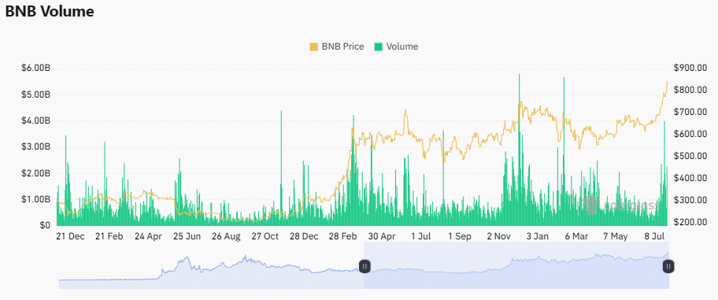Toggle the BNB Price legend series

pyautogui.click(x=337, y=46)
